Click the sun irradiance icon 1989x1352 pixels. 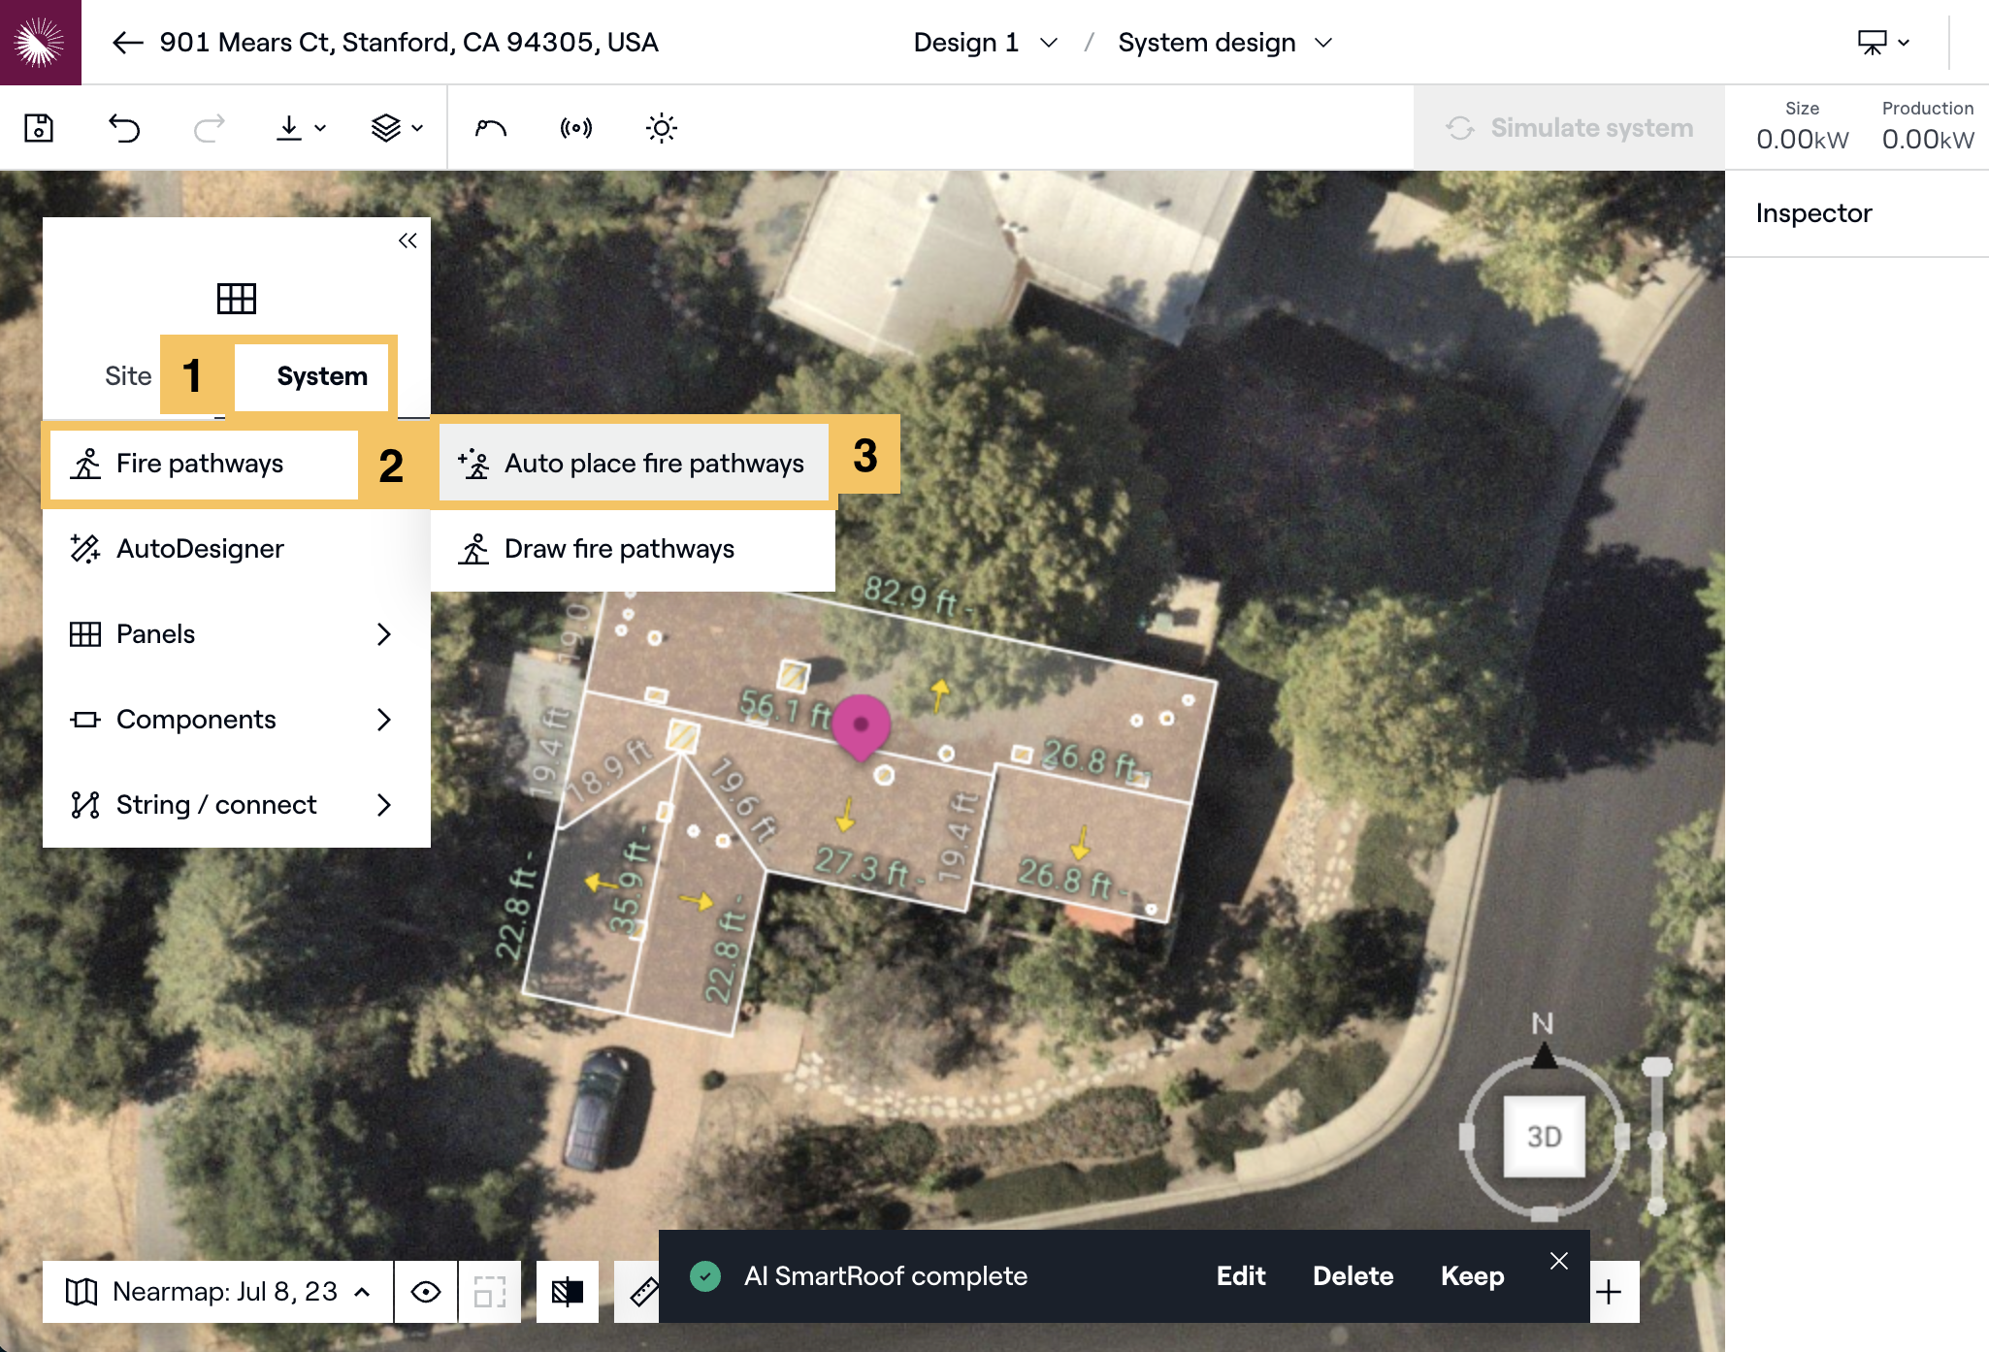tap(661, 128)
